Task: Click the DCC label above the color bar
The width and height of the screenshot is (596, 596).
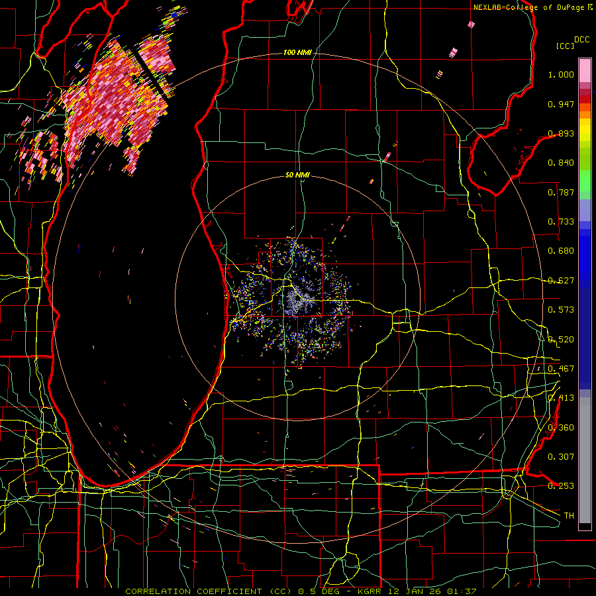Action: click(x=582, y=40)
